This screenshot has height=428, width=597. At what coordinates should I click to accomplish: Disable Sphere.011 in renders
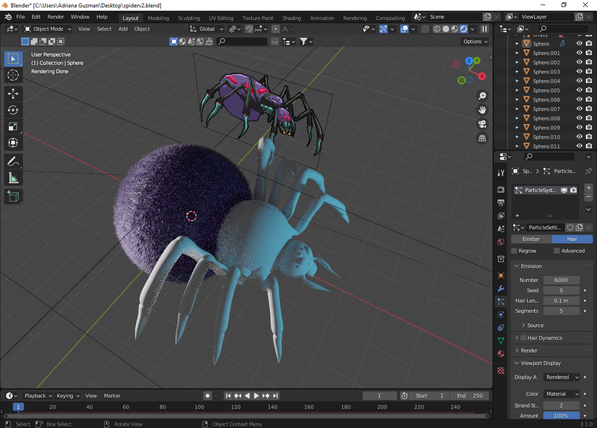589,146
